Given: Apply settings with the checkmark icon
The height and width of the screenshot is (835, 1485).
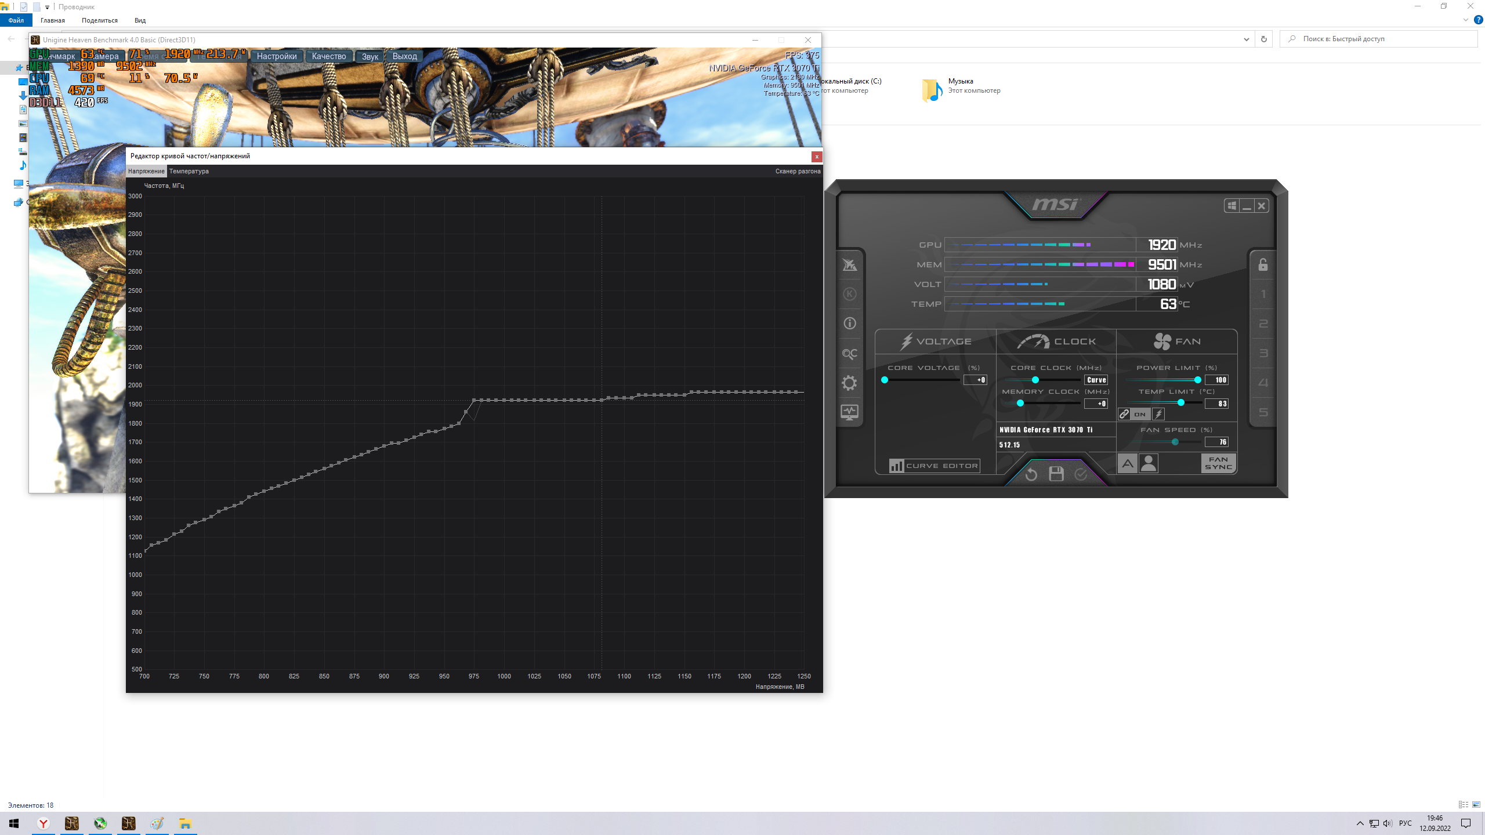Looking at the screenshot, I should tap(1081, 474).
